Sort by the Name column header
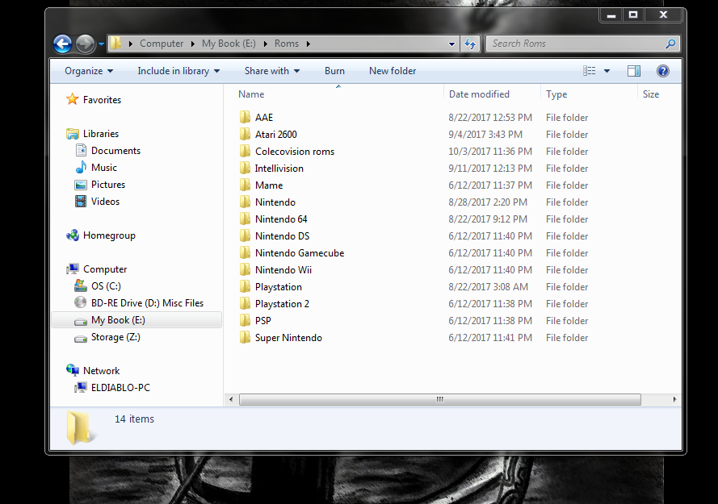 251,94
